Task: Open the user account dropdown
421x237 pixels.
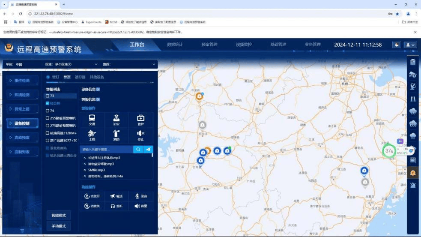Action: (x=410, y=45)
